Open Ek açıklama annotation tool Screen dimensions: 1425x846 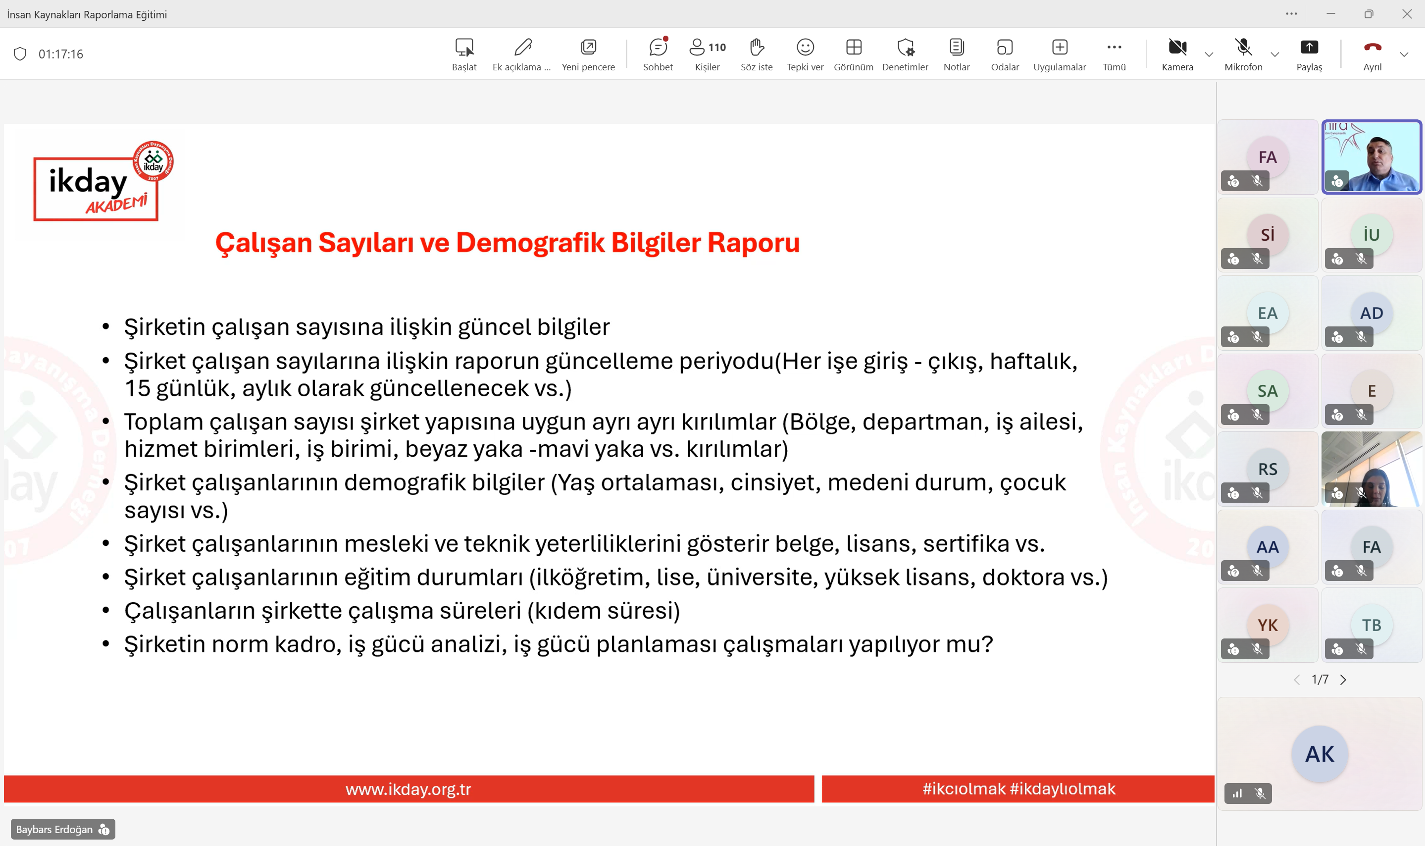click(521, 54)
